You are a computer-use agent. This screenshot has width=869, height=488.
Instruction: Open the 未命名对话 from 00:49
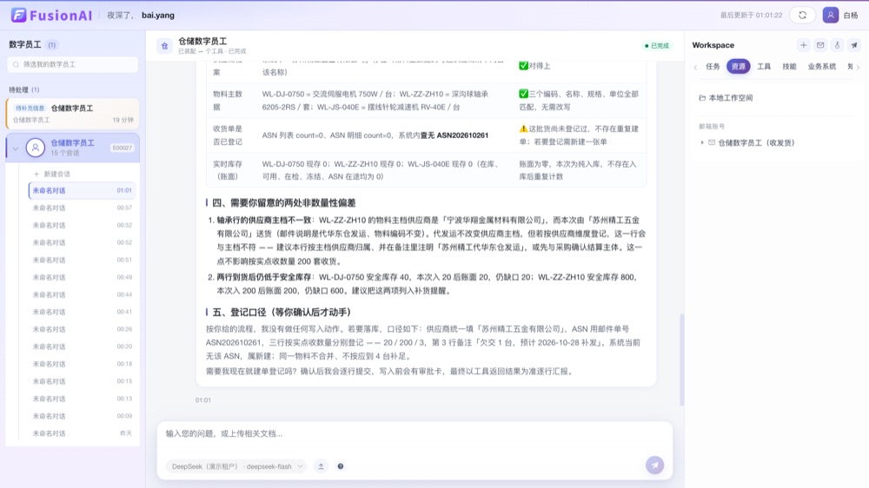(82, 277)
